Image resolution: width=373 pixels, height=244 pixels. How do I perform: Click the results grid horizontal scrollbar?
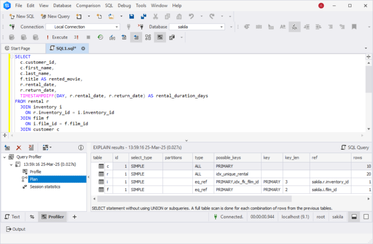tap(195, 199)
